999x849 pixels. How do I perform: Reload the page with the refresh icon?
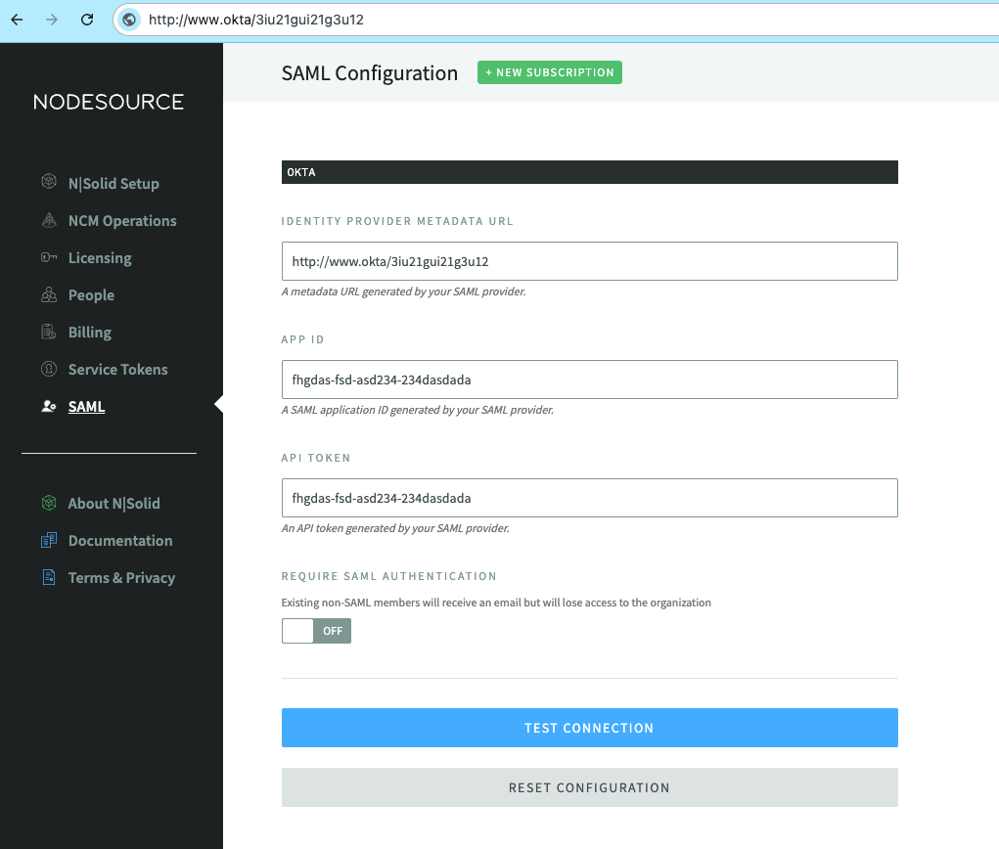(x=87, y=20)
